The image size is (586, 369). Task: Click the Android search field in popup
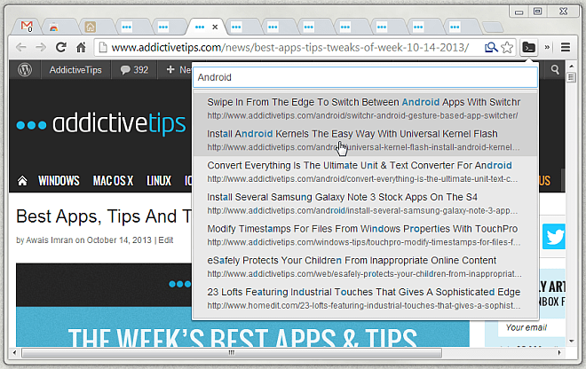click(366, 77)
